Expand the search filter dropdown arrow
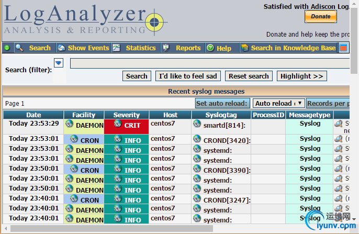The width and height of the screenshot is (359, 234). click(x=59, y=63)
